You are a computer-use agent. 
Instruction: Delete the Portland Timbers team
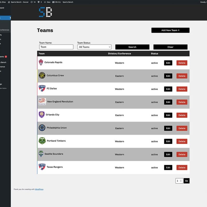pyautogui.click(x=182, y=141)
